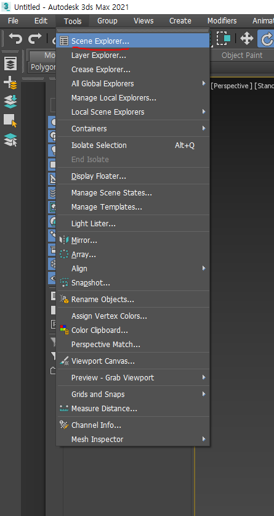Click the [Perspective] viewport label
This screenshot has width=274, height=516.
tap(232, 86)
